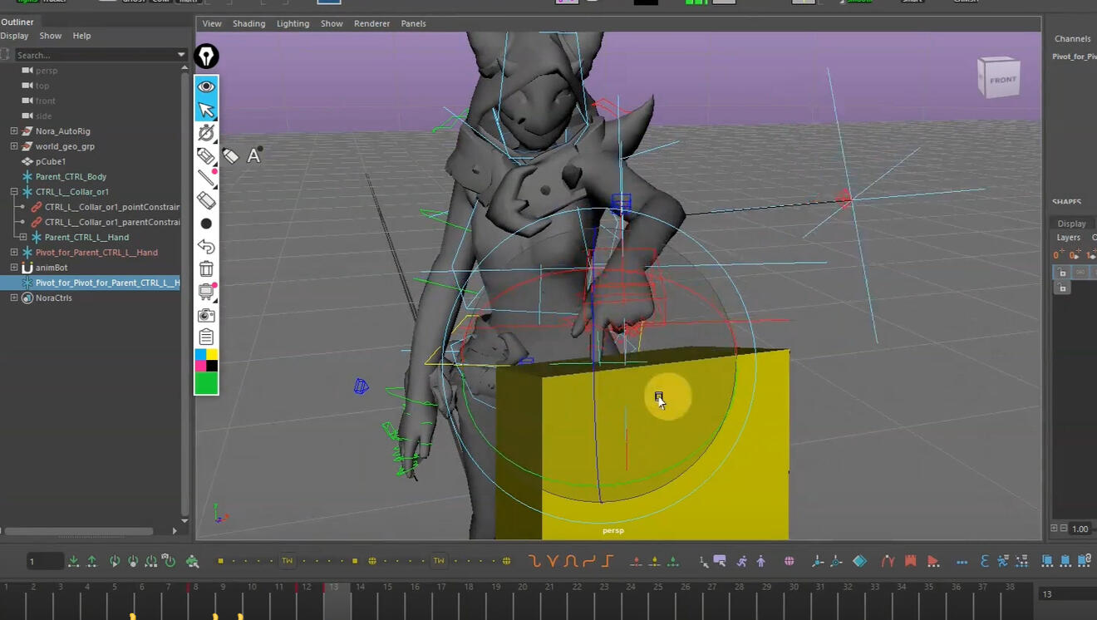Select the arrow selection tool

coord(206,110)
